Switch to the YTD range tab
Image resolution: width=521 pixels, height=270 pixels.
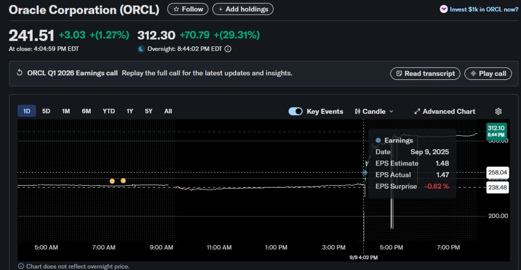coord(108,111)
